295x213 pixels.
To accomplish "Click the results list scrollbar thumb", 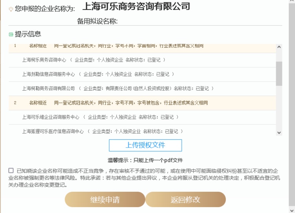I will click(279, 73).
